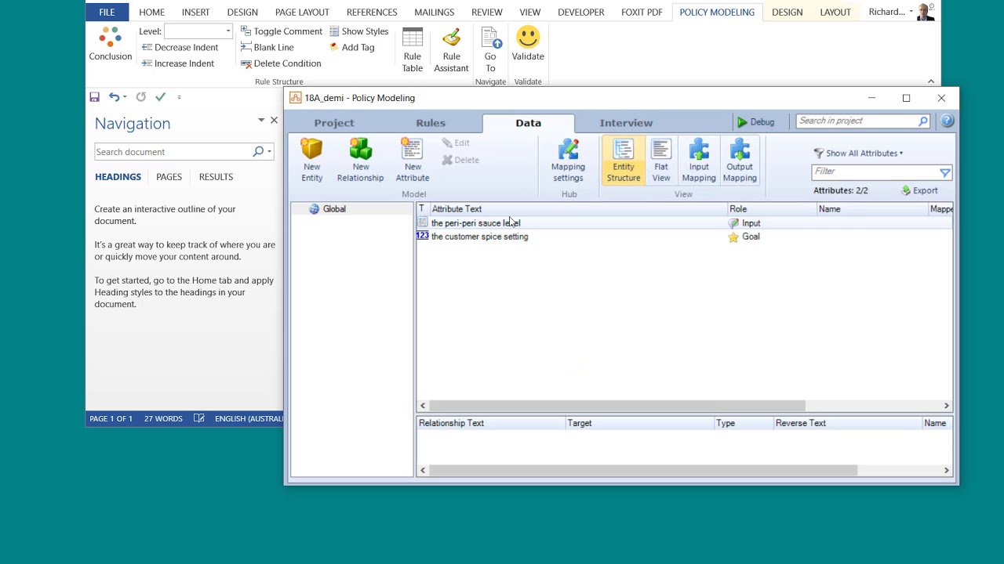1004x564 pixels.
Task: Sort by Attribute Text column header
Action: click(577, 209)
